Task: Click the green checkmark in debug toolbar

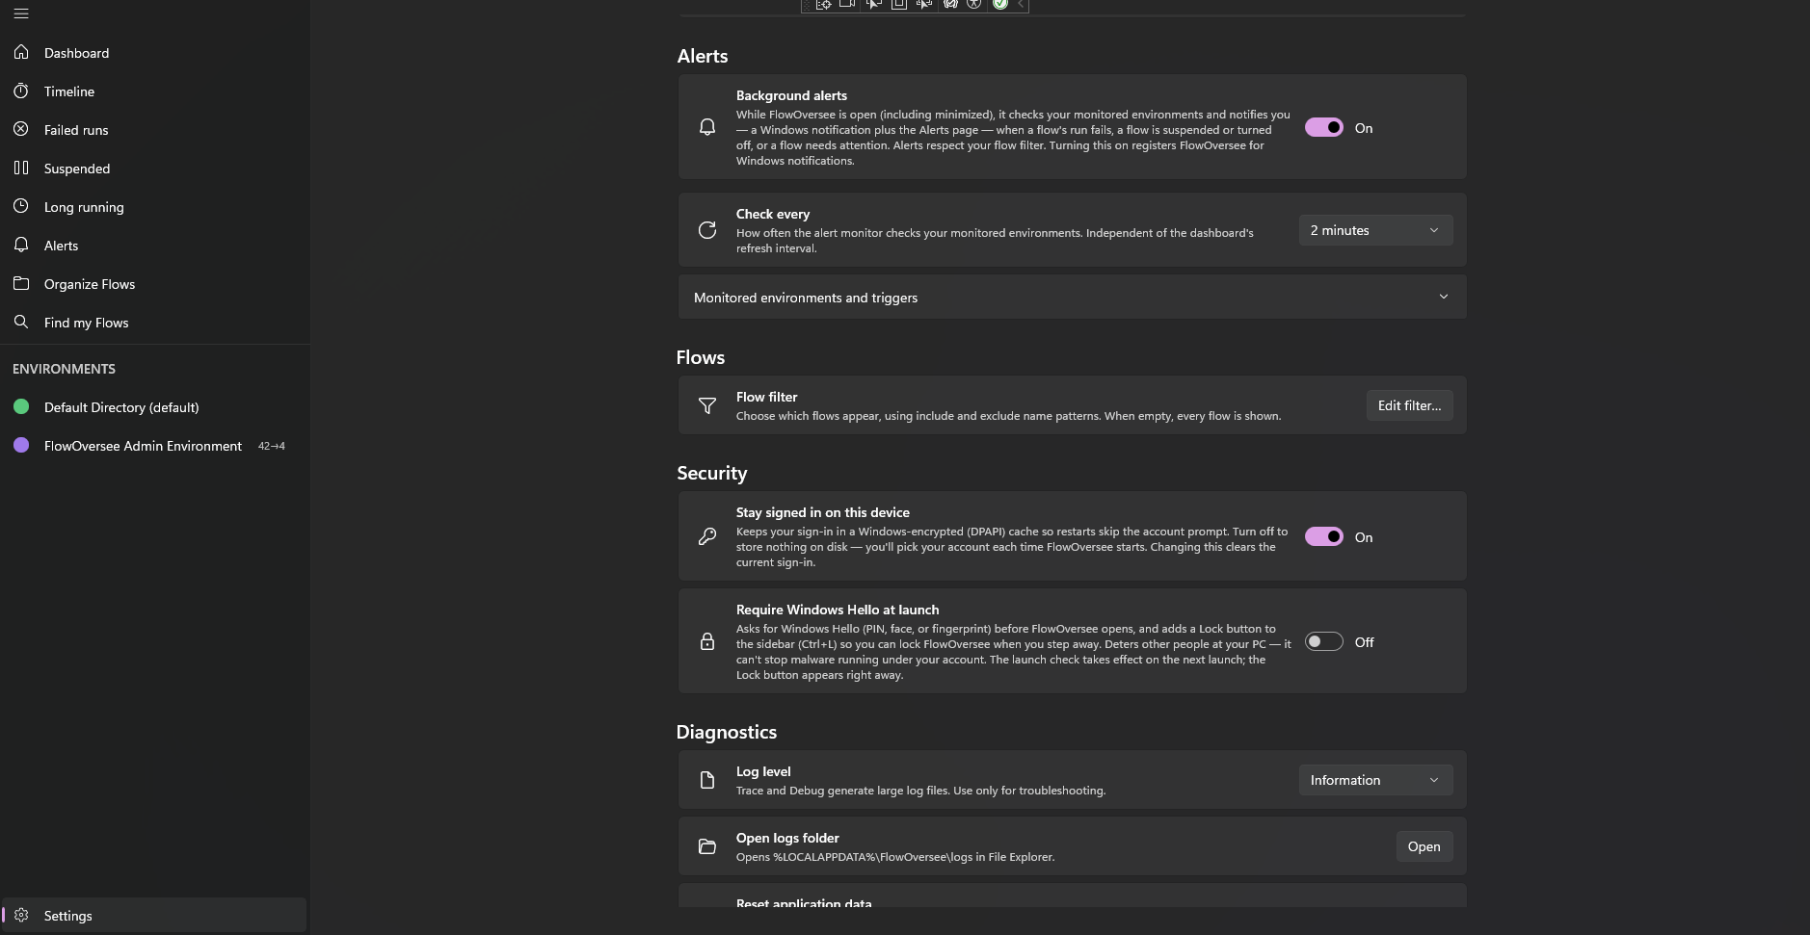Action: pos(1000,4)
